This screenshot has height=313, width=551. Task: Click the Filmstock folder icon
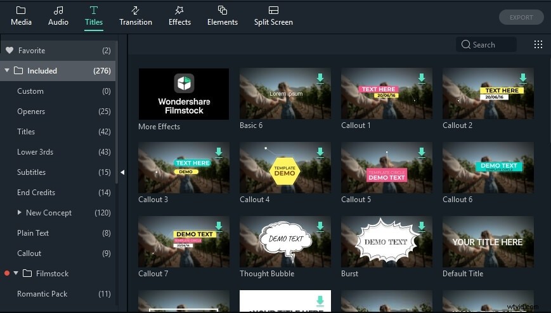pyautogui.click(x=27, y=273)
